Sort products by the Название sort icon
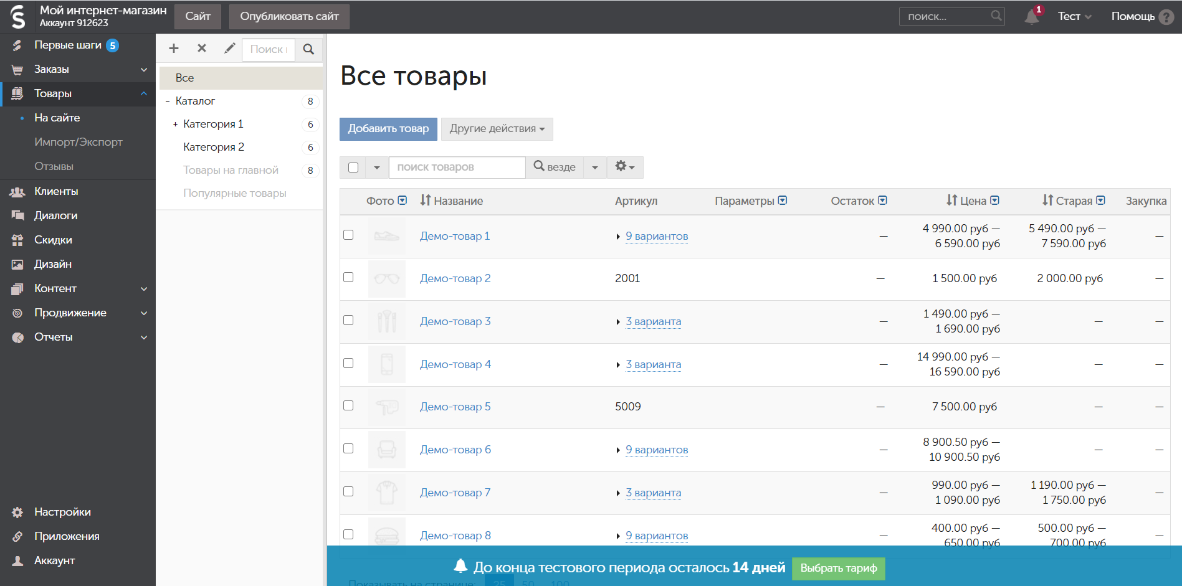 pyautogui.click(x=426, y=201)
